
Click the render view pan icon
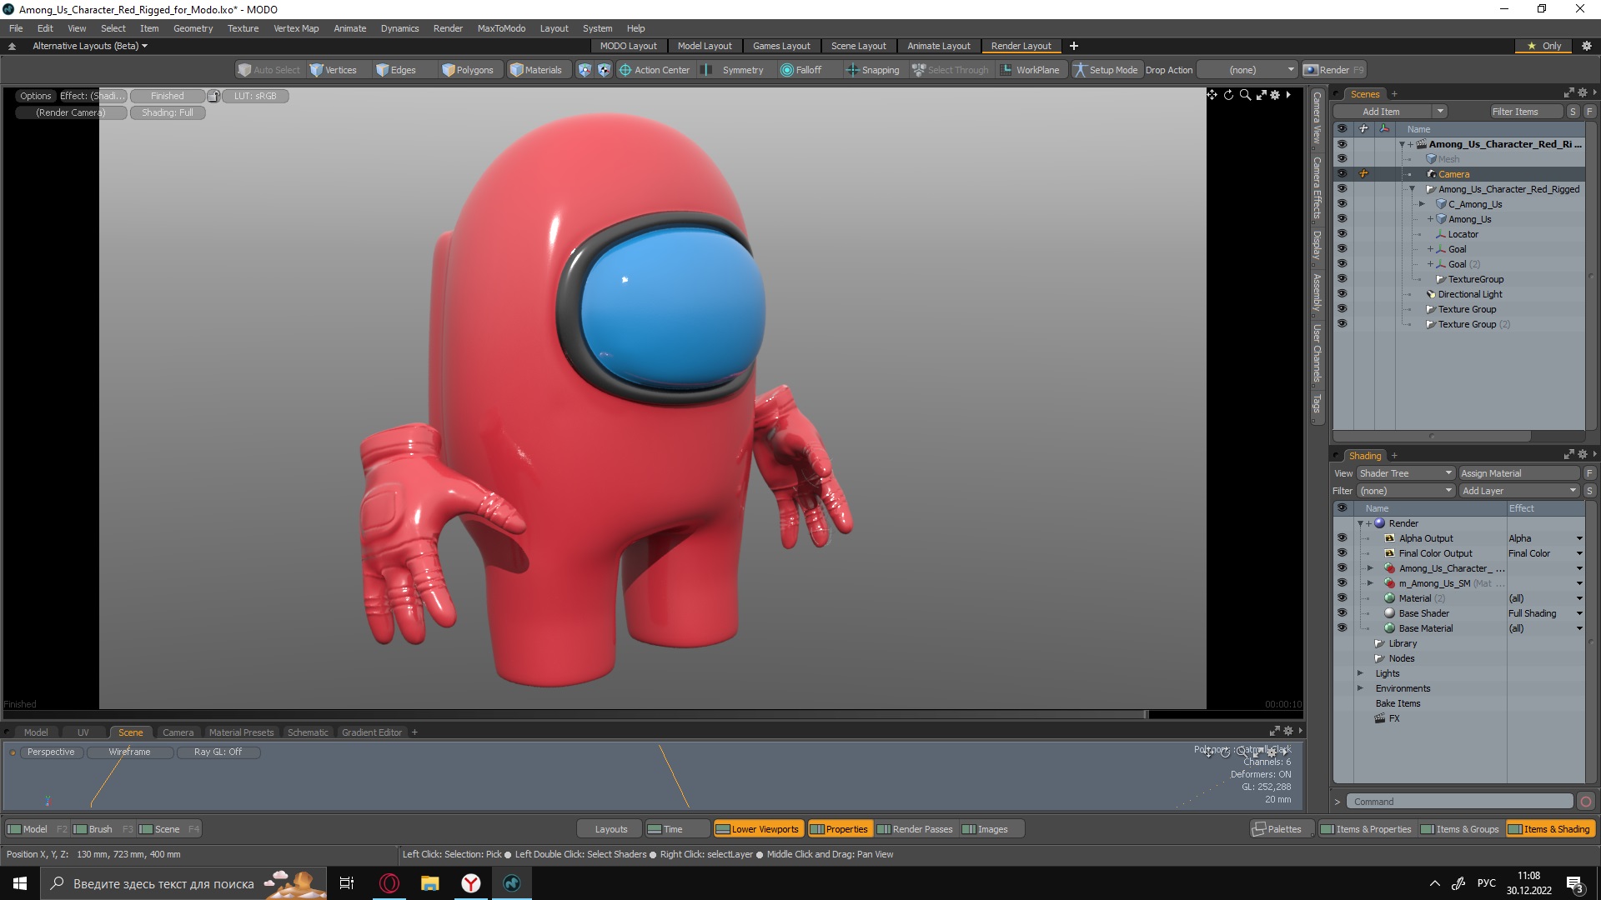click(1212, 95)
